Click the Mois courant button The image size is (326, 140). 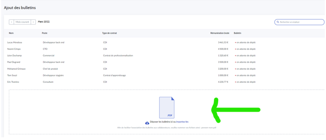tap(23, 22)
